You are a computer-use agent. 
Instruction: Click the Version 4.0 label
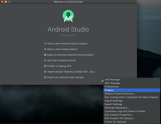(68, 35)
